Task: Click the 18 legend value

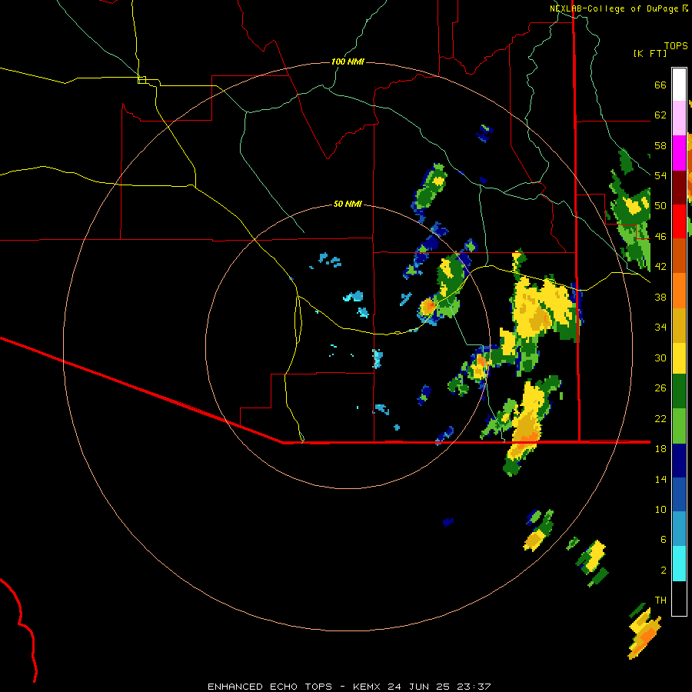Action: (x=660, y=449)
